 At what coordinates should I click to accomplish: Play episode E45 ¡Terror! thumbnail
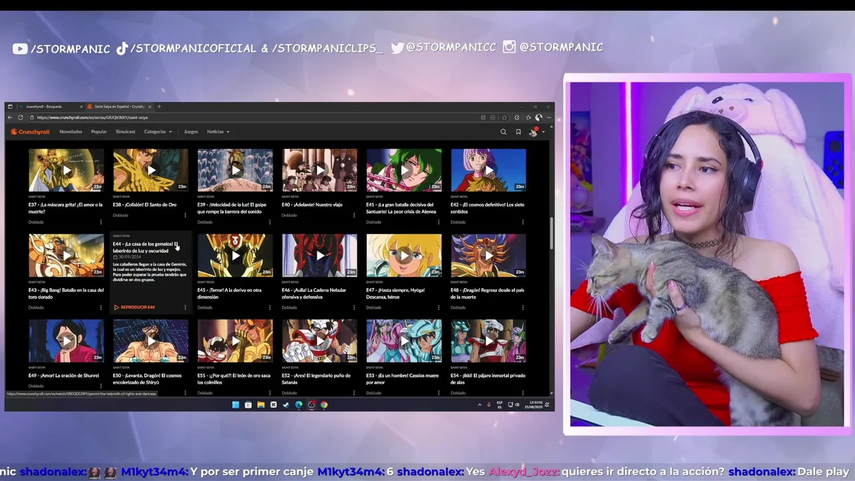coord(235,255)
